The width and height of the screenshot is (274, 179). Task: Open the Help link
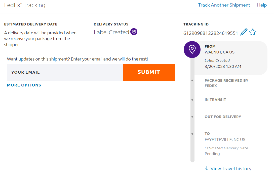click(262, 5)
